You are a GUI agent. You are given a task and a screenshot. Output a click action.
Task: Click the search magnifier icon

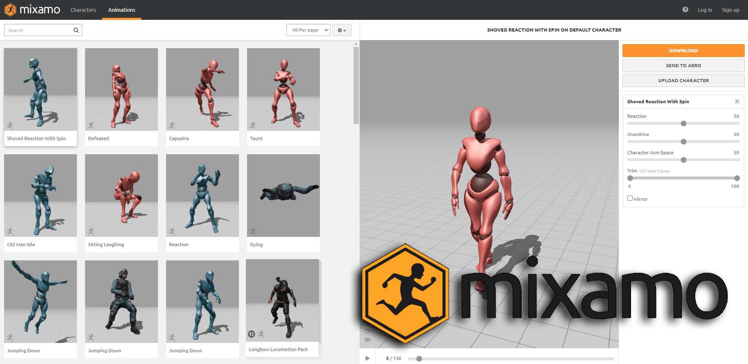click(x=76, y=30)
